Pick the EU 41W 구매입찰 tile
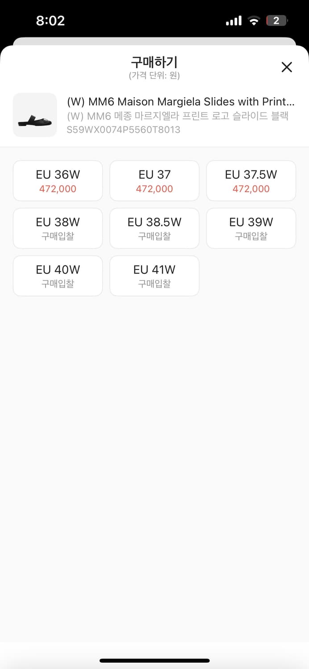 154,276
